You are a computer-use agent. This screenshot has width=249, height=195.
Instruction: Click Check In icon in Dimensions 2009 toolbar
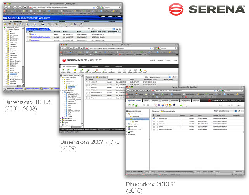pyautogui.click(x=81, y=71)
